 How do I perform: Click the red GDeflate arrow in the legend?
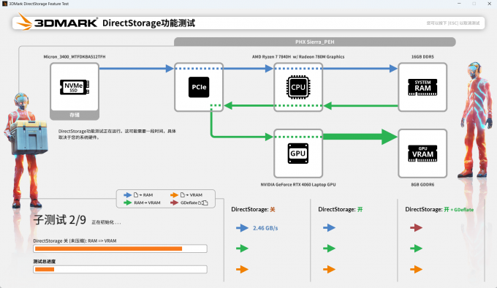click(x=174, y=202)
